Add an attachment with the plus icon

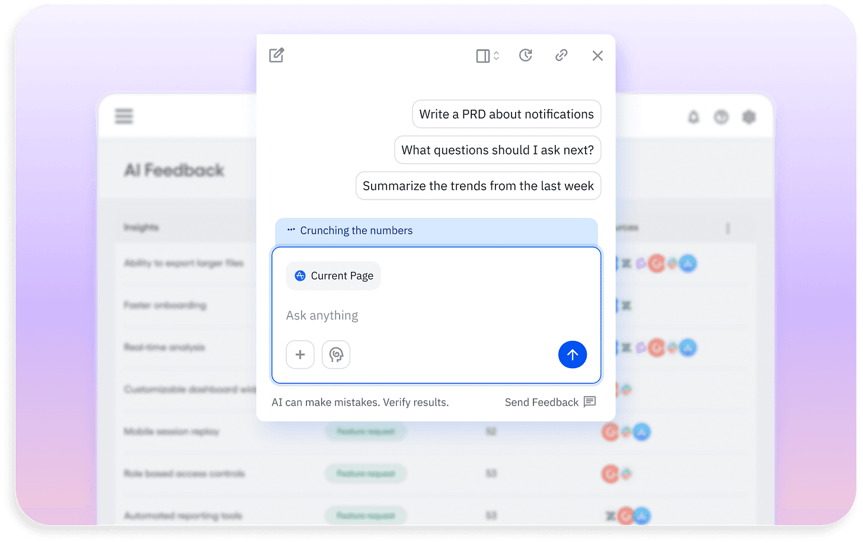click(300, 354)
